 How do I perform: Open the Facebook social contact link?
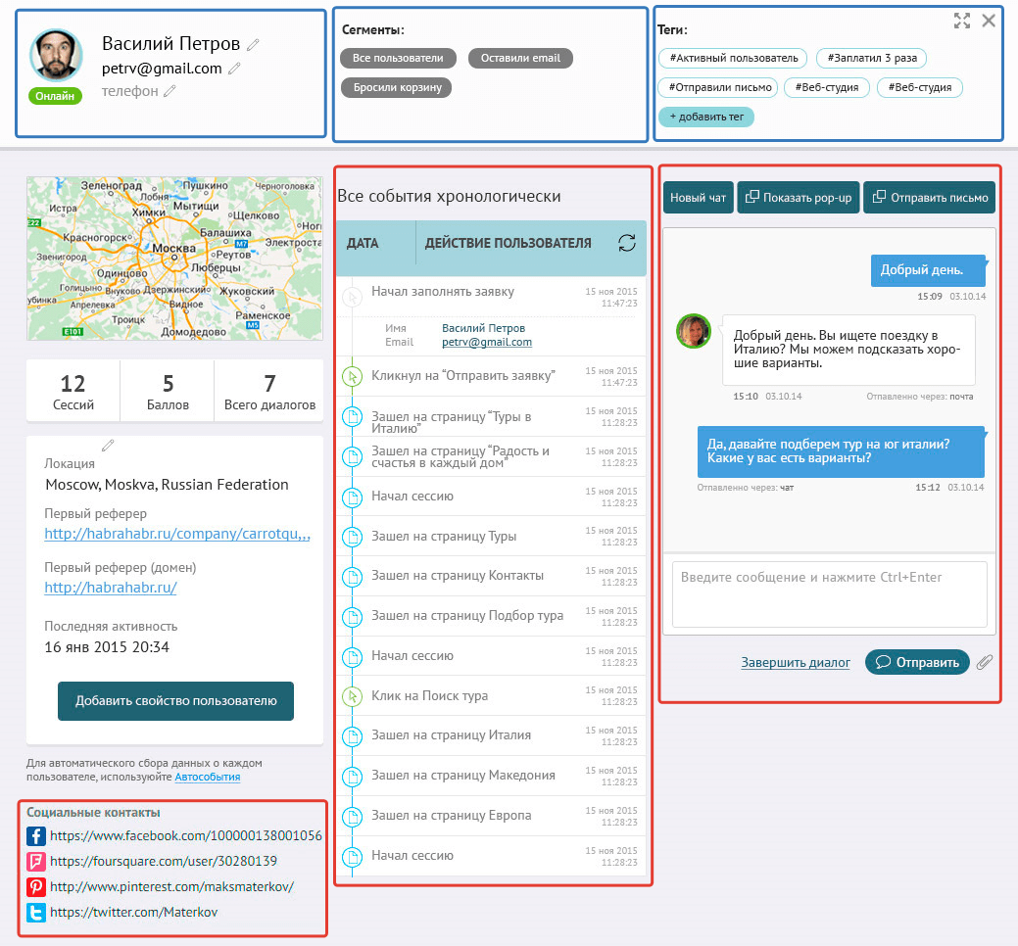coord(185,835)
